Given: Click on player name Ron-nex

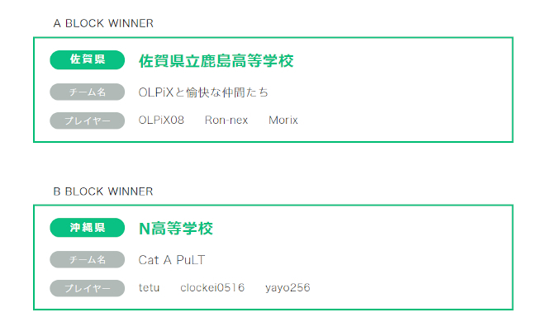Looking at the screenshot, I should (x=226, y=121).
